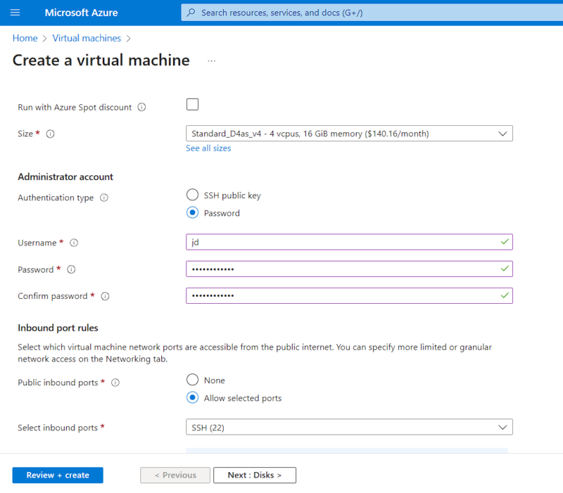Open the portal hamburger menu
This screenshot has height=493, width=563.
15,12
